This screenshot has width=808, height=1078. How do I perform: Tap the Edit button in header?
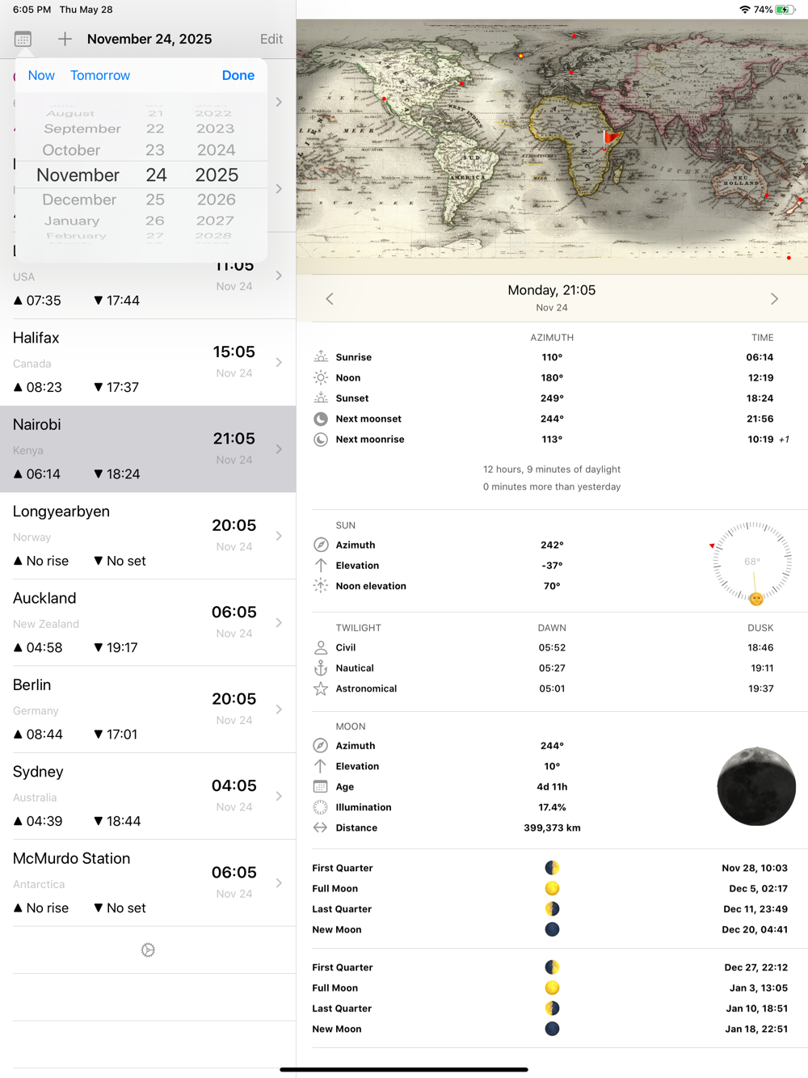[x=271, y=39]
